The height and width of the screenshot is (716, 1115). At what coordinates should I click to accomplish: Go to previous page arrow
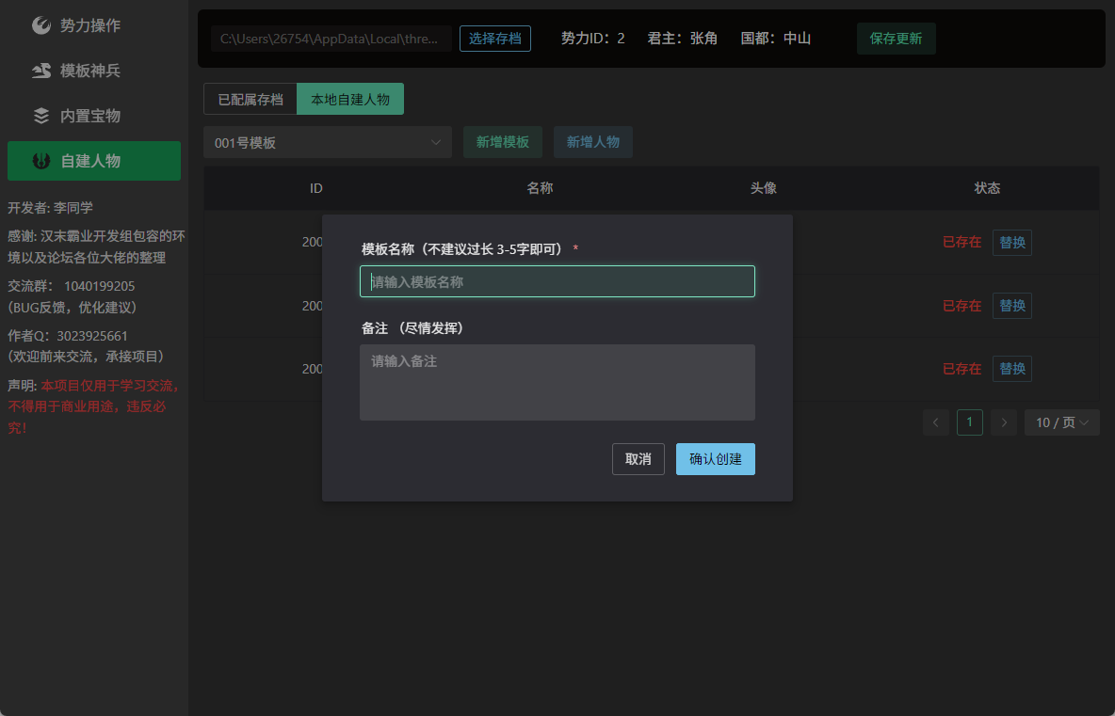[936, 422]
